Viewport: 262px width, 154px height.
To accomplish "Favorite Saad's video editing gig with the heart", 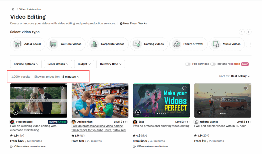I will [x=184, y=88].
